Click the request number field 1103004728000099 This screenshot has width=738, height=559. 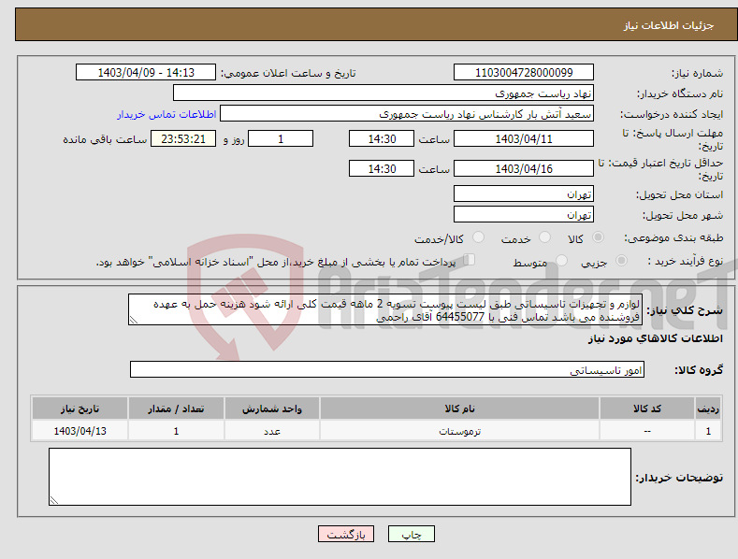[x=524, y=73]
